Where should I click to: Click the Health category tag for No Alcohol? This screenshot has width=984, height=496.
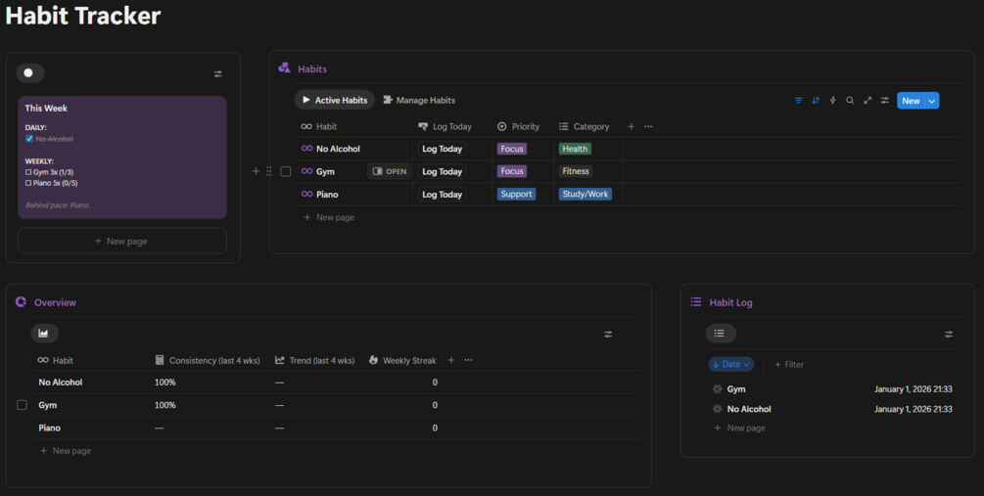(x=575, y=149)
